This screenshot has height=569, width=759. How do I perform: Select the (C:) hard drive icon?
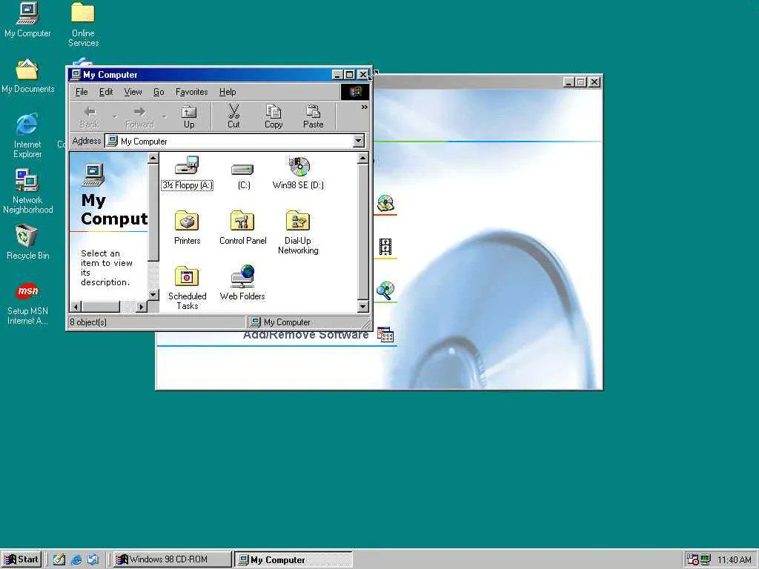click(243, 175)
